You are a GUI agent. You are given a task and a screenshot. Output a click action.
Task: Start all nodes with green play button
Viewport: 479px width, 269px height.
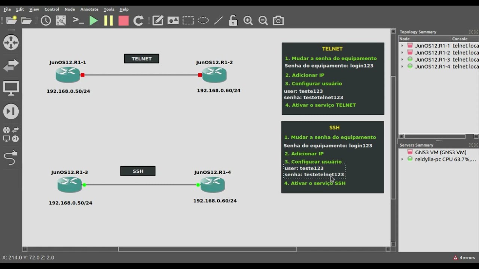click(x=94, y=21)
